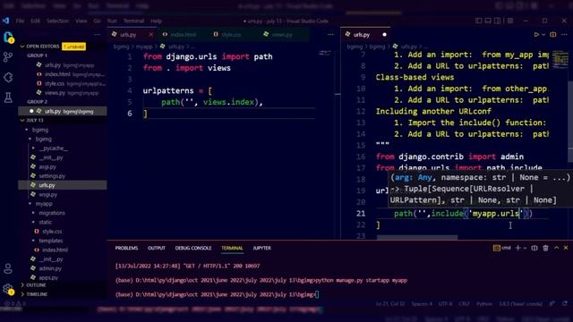The image size is (573, 322).
Task: Click the UTF-8 encoding in status bar
Action: 445,304
